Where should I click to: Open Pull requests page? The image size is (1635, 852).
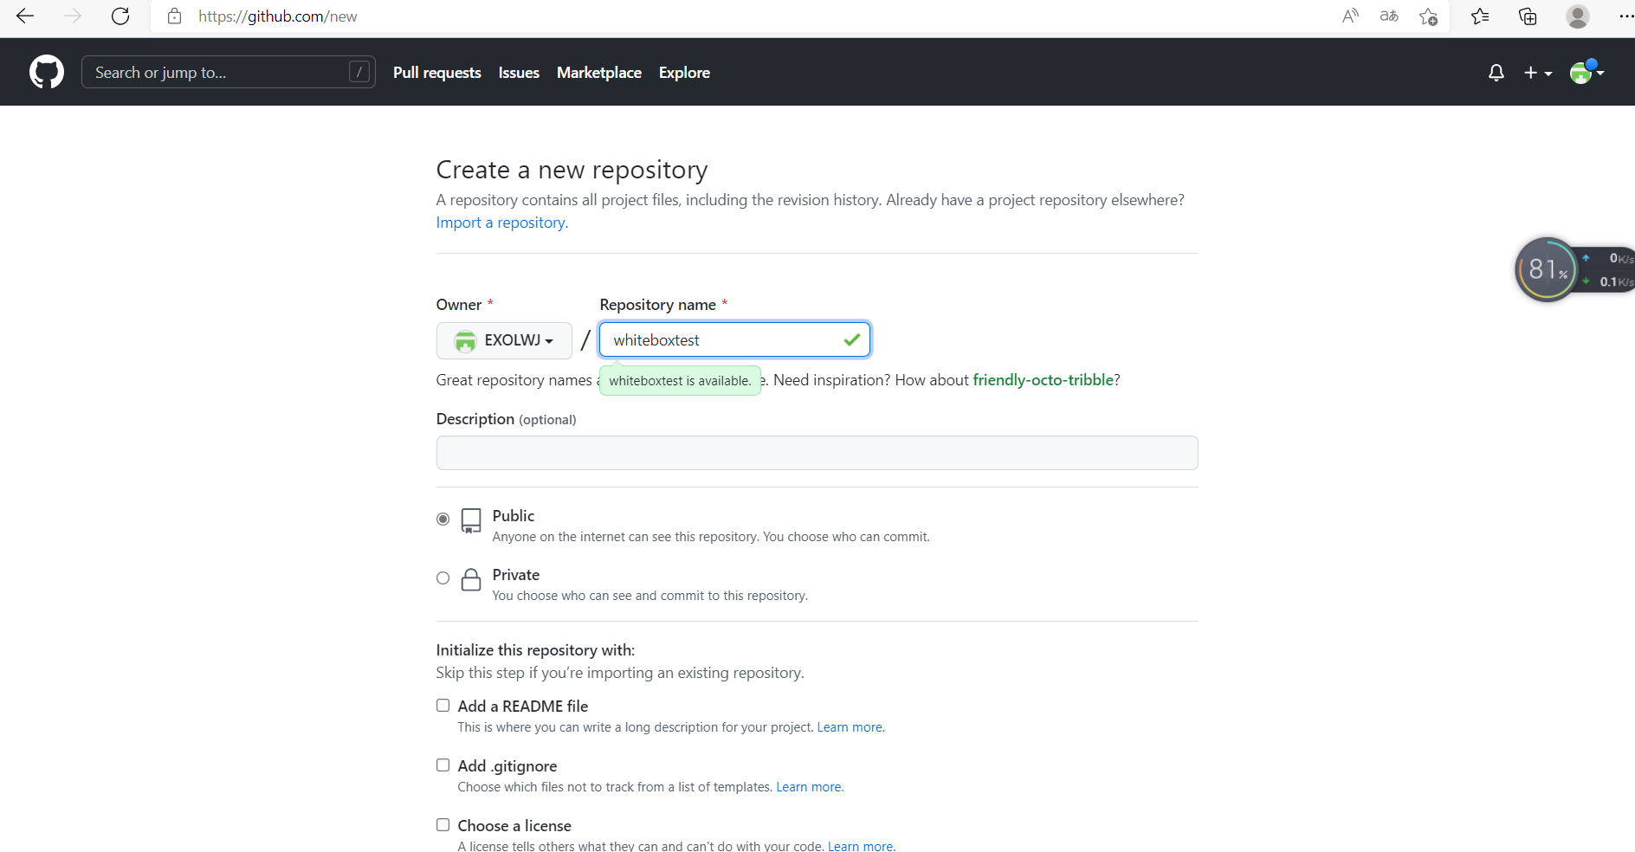(x=437, y=73)
